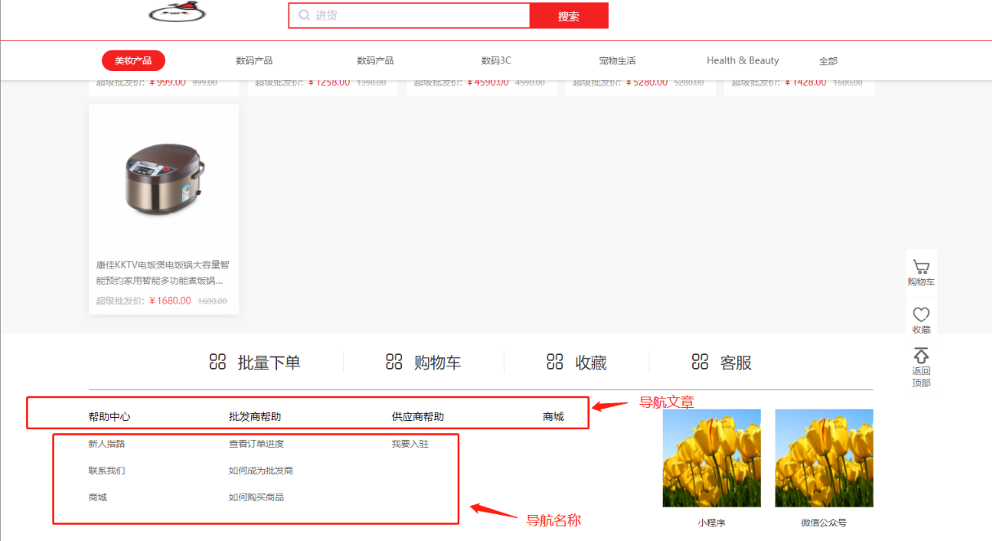Focus the 进货 search input field

[x=417, y=16]
